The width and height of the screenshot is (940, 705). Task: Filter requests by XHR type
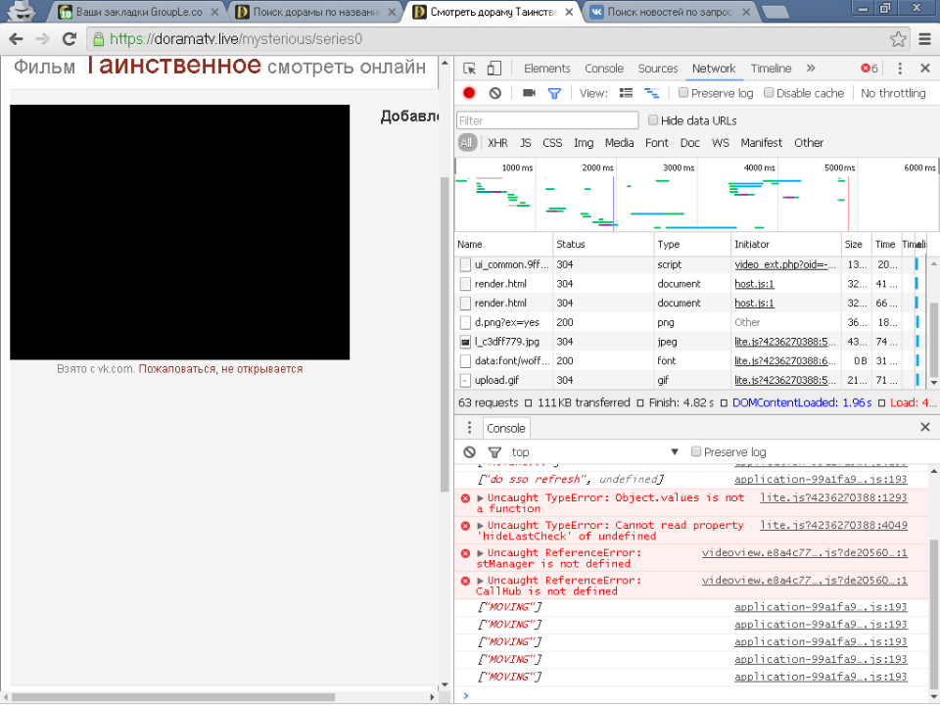point(497,143)
